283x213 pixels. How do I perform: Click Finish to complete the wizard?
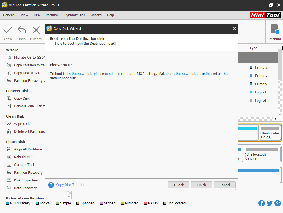[x=201, y=185]
